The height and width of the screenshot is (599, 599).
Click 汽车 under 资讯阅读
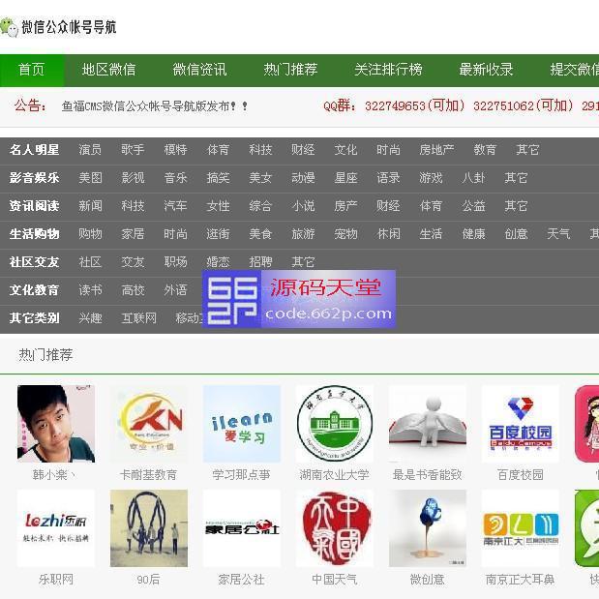176,206
